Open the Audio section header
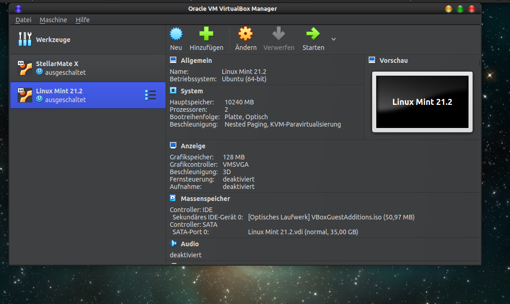 tap(190, 244)
